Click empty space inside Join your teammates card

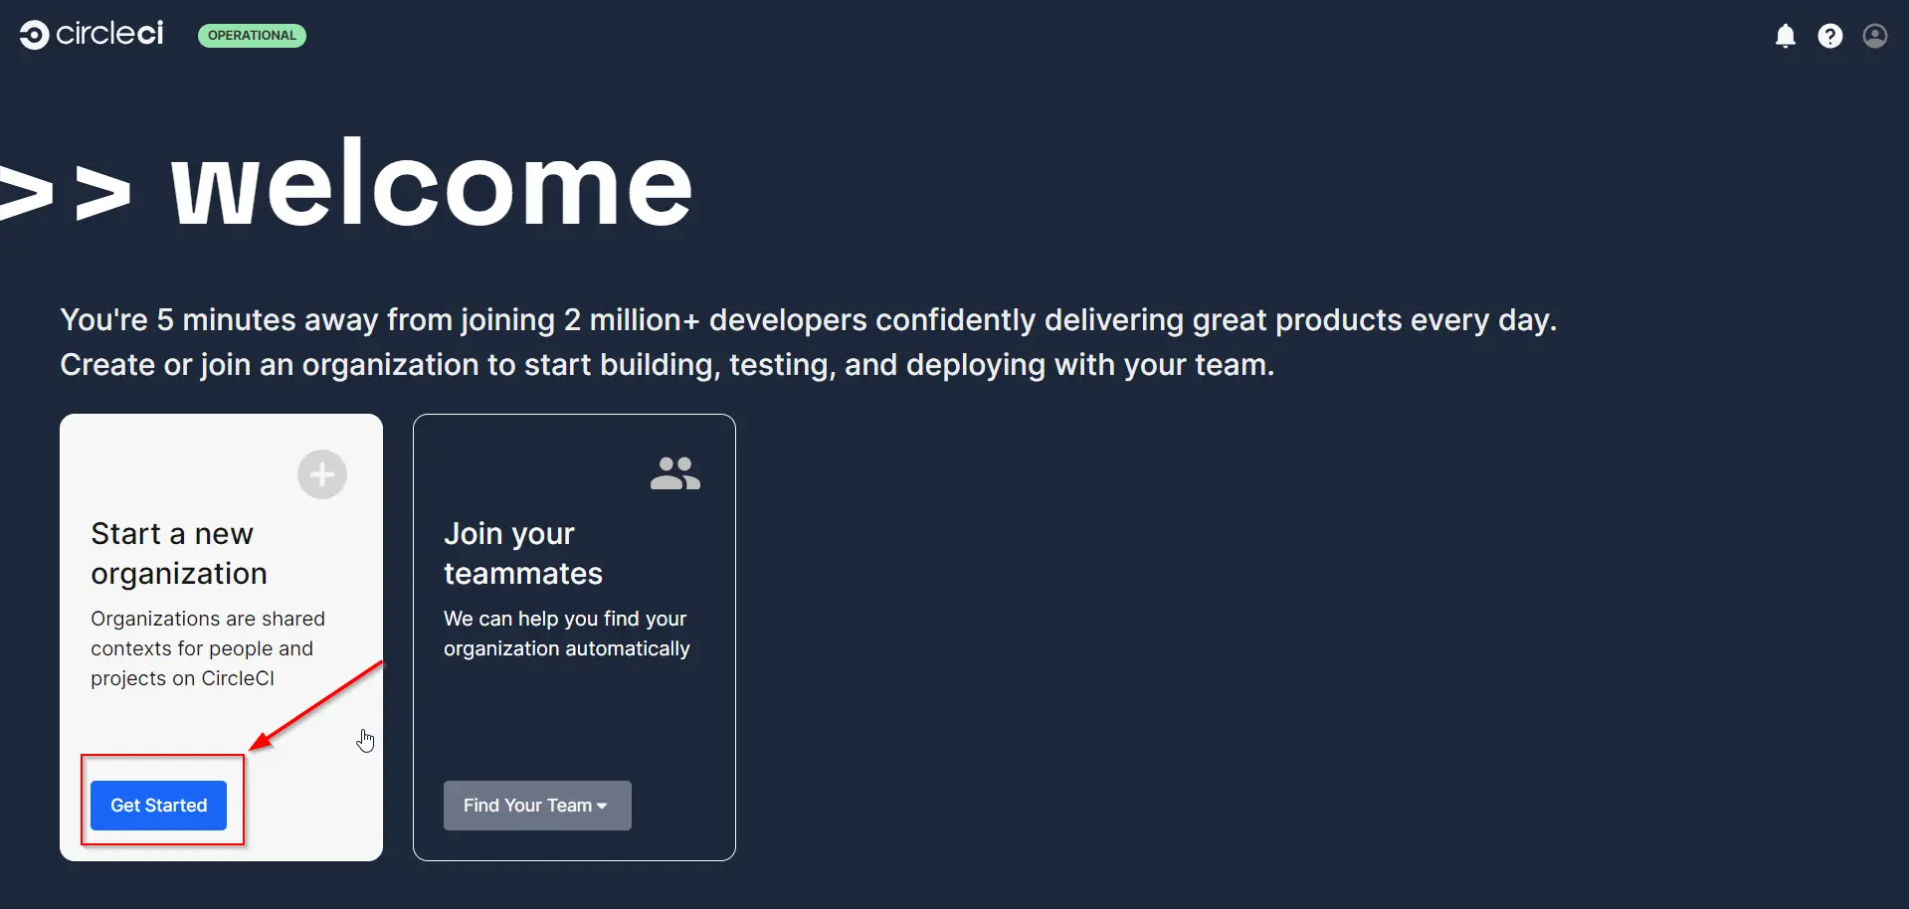pyautogui.click(x=574, y=726)
